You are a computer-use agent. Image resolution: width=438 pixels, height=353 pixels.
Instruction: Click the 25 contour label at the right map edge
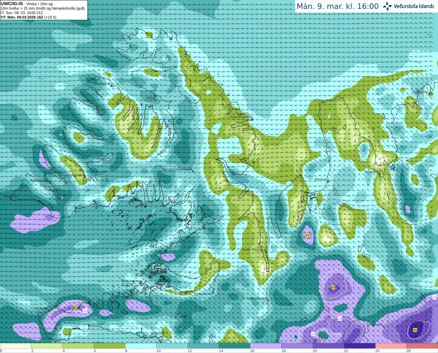click(435, 297)
